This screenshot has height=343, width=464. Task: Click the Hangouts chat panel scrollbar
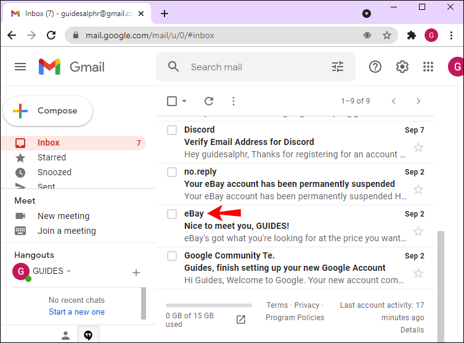(144, 304)
